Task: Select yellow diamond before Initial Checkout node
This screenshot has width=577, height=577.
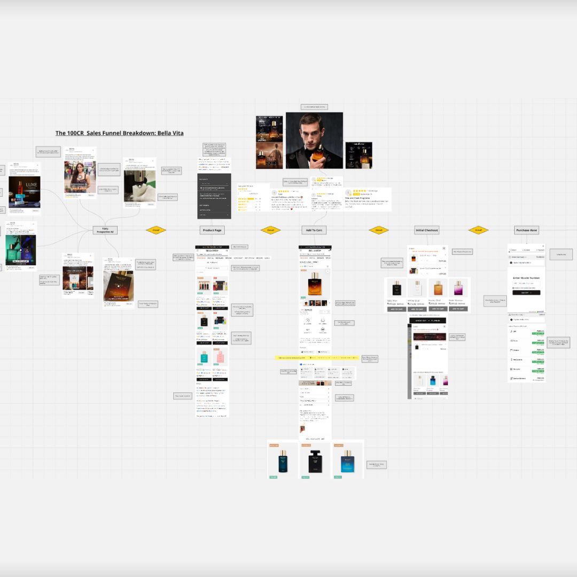Action: pyautogui.click(x=378, y=230)
